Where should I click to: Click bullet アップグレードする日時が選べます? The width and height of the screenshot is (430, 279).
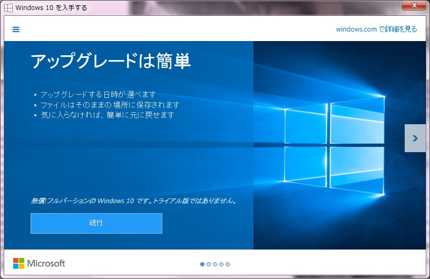98,95
